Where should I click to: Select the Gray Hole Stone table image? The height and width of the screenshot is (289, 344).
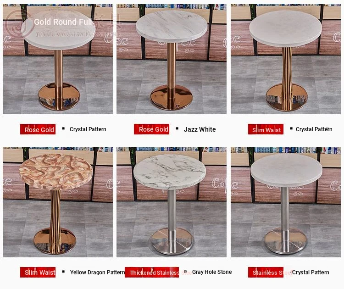click(x=172, y=202)
